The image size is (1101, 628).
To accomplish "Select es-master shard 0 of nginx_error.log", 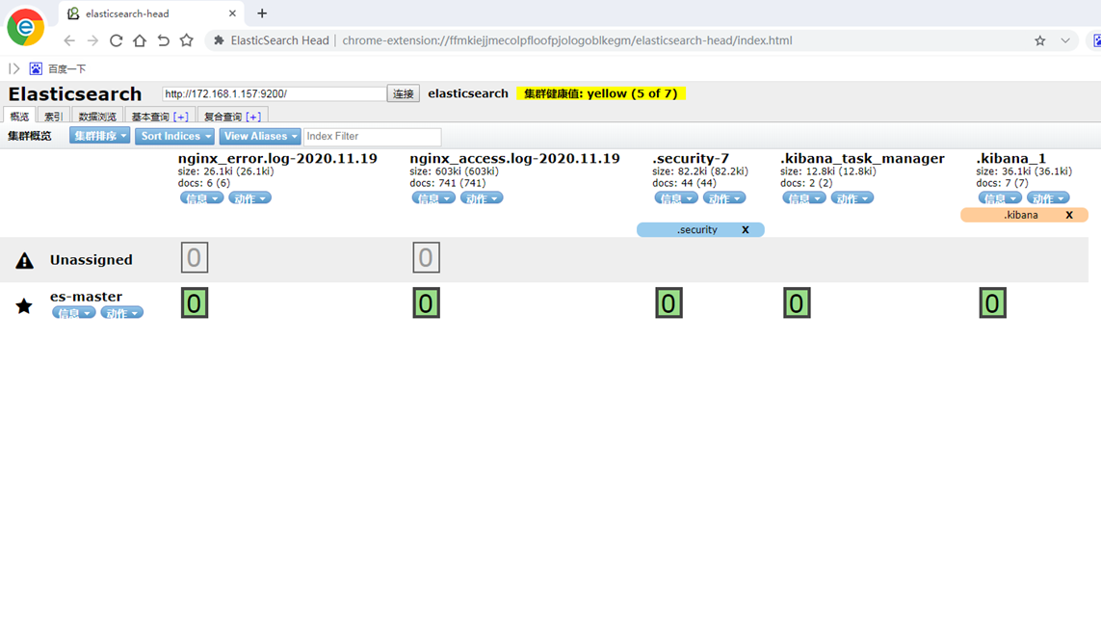I will (195, 302).
